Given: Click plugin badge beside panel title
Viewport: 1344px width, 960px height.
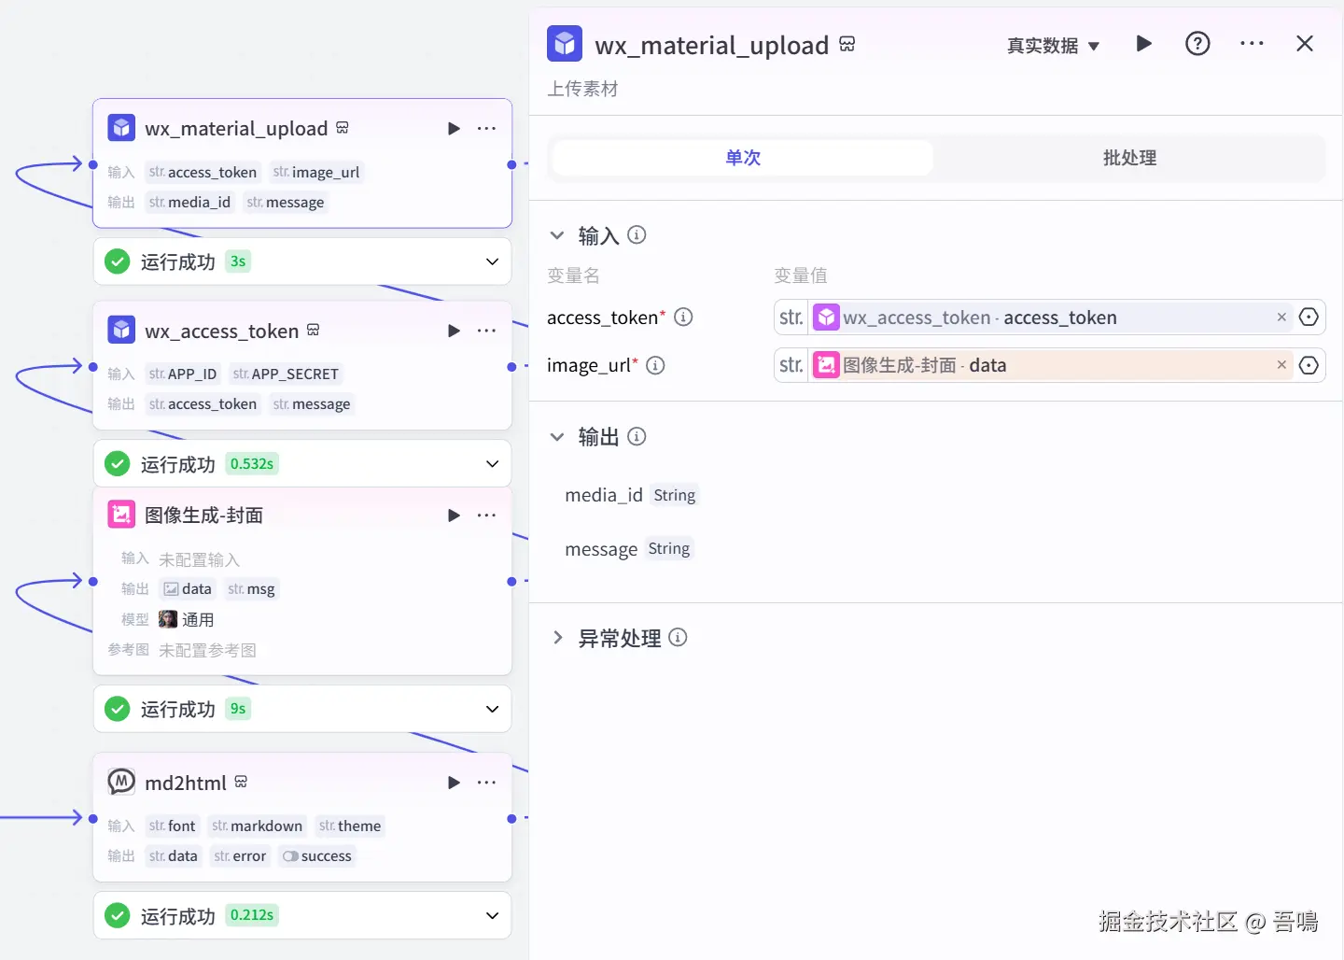Looking at the screenshot, I should point(847,44).
